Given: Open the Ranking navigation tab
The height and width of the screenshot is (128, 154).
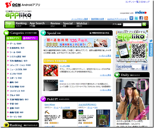Looking at the screenshot, I should (x=21, y=24).
